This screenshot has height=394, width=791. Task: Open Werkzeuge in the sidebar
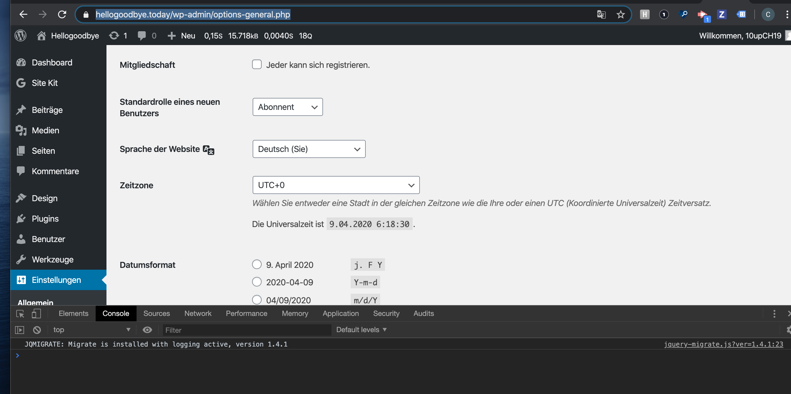tap(58, 259)
